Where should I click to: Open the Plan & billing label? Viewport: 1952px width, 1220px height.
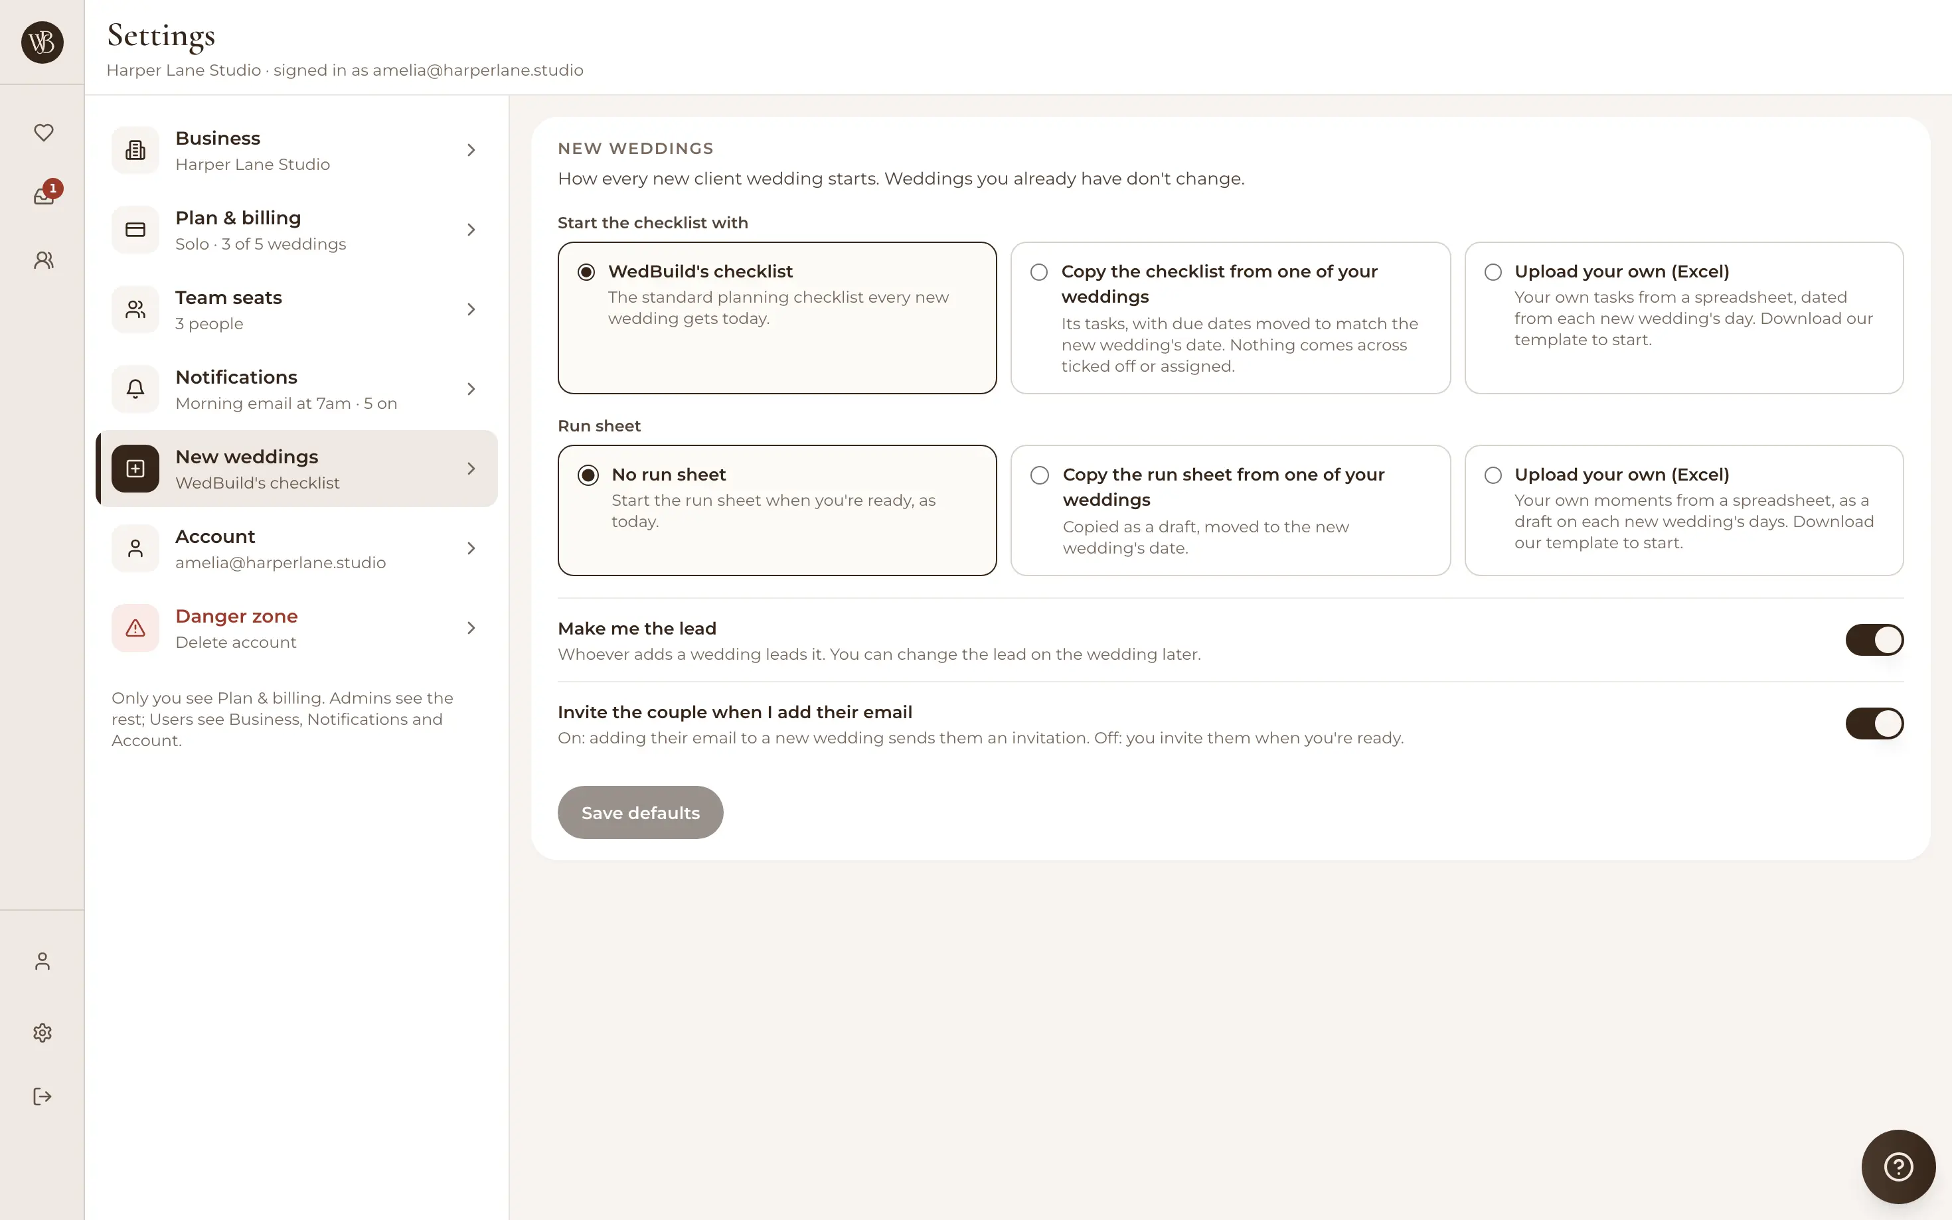coord(238,218)
